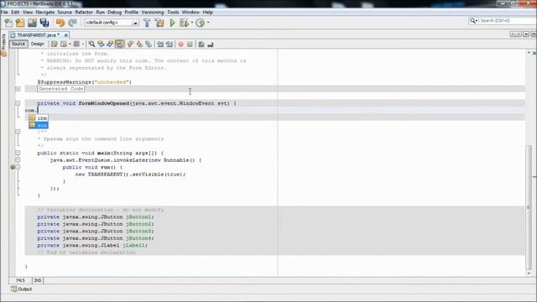Click the Save All toolbar icon

tap(44, 23)
